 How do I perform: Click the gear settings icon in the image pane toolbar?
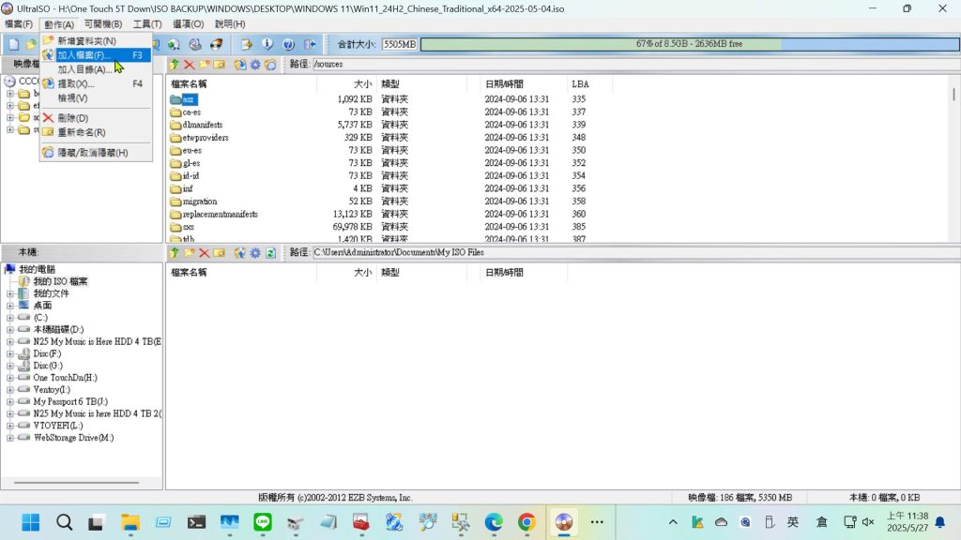click(254, 65)
